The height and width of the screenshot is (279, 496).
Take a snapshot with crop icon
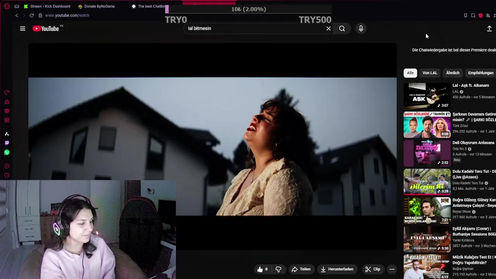click(x=473, y=15)
